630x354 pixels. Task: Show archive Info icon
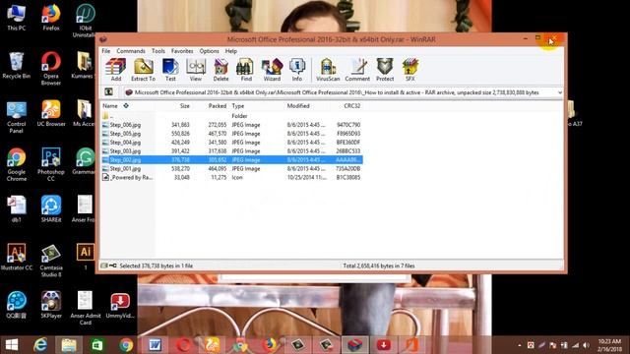(x=297, y=70)
